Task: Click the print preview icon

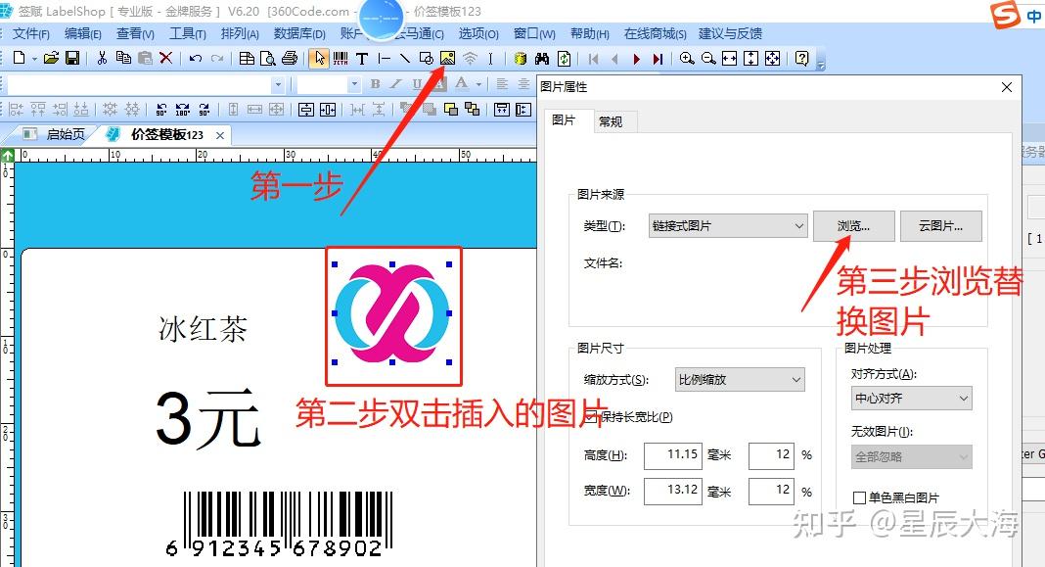Action: (268, 59)
